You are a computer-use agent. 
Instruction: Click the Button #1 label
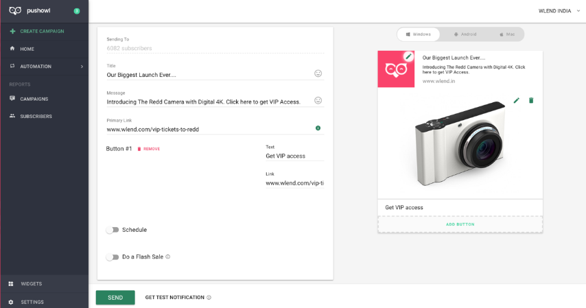pyautogui.click(x=119, y=149)
